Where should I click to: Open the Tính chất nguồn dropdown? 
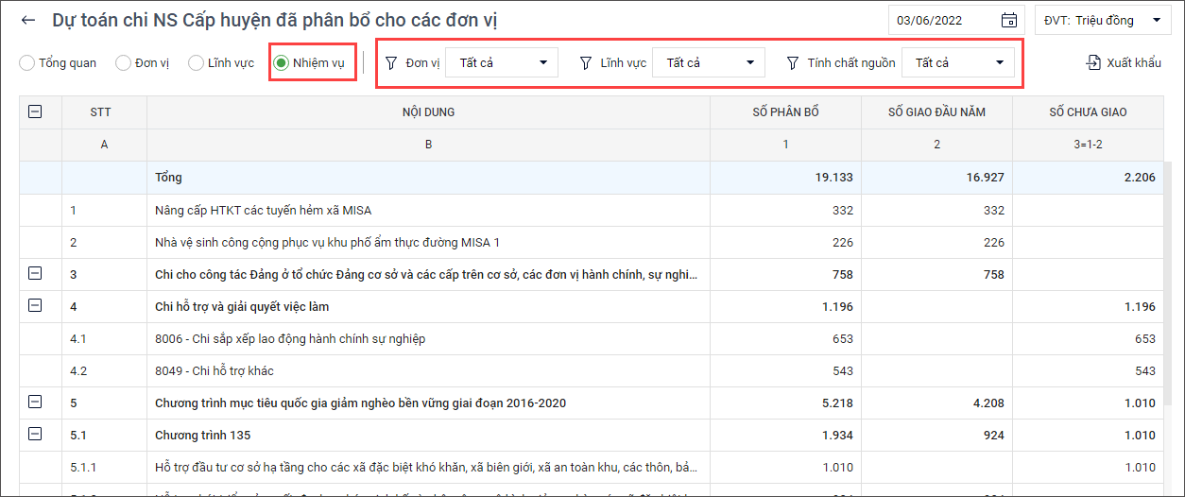coord(958,63)
